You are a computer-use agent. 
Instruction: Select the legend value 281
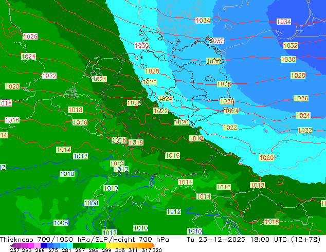pos(66,250)
